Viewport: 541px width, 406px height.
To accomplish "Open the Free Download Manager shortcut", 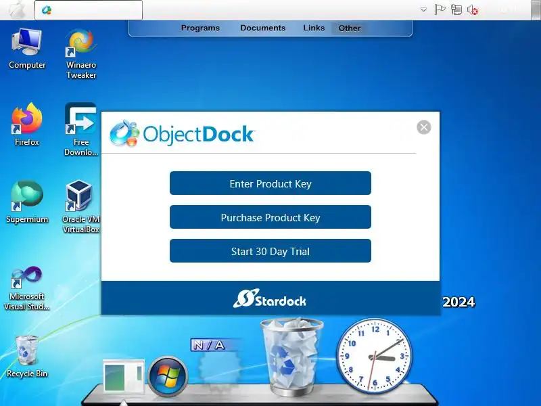I will [81, 129].
